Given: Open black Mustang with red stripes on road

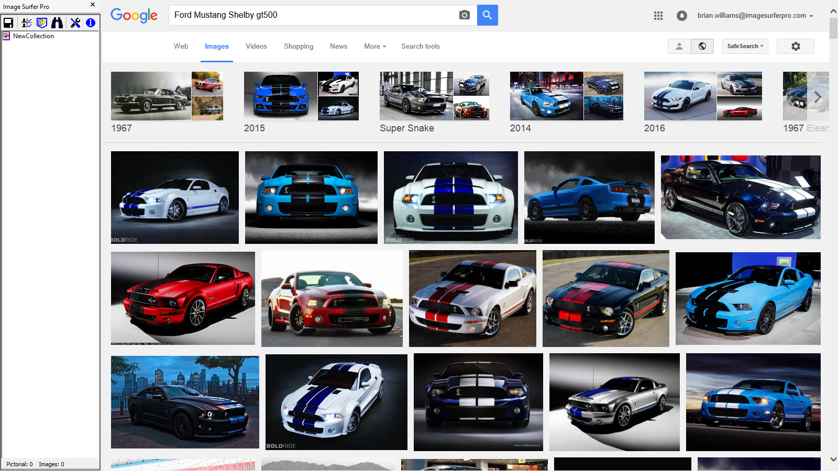Looking at the screenshot, I should [606, 298].
